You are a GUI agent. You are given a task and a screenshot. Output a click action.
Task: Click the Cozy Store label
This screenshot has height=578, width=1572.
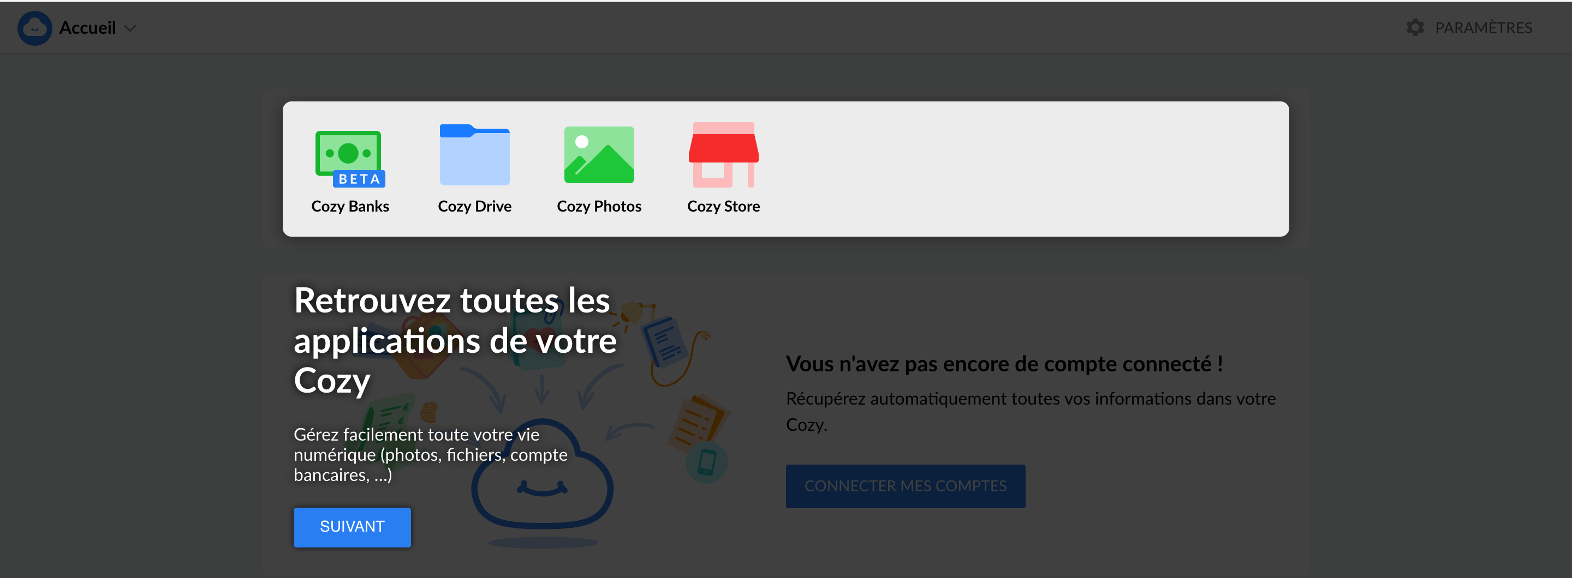[x=723, y=207]
